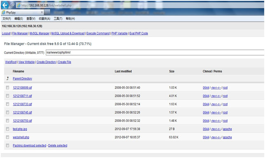265x158 pixels.
Task: Tick checkbox for 1212108745.gif
Action: (7, 112)
